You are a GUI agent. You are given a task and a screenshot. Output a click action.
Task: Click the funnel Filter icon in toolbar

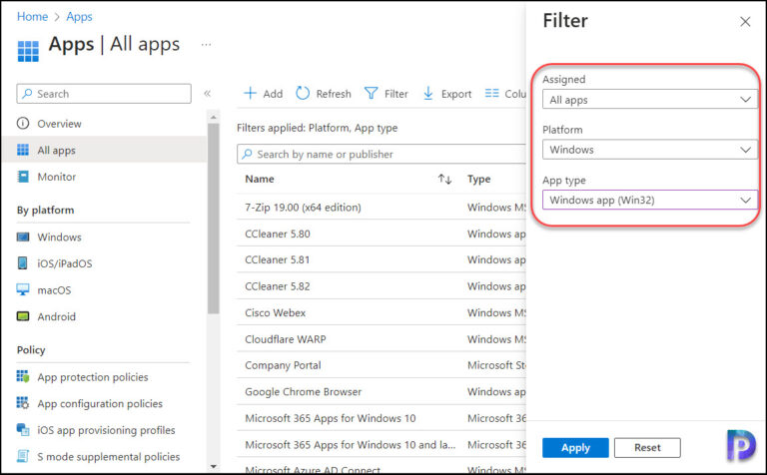pos(371,93)
